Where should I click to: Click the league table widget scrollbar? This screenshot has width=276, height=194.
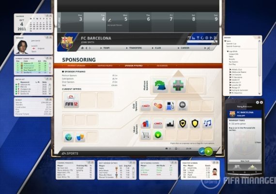tap(50, 68)
